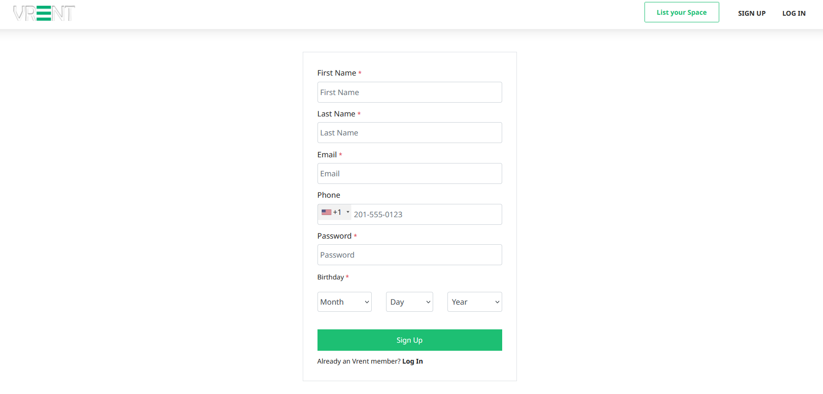The image size is (823, 394).
Task: Go to SIGN UP in top navigation
Action: tap(752, 13)
